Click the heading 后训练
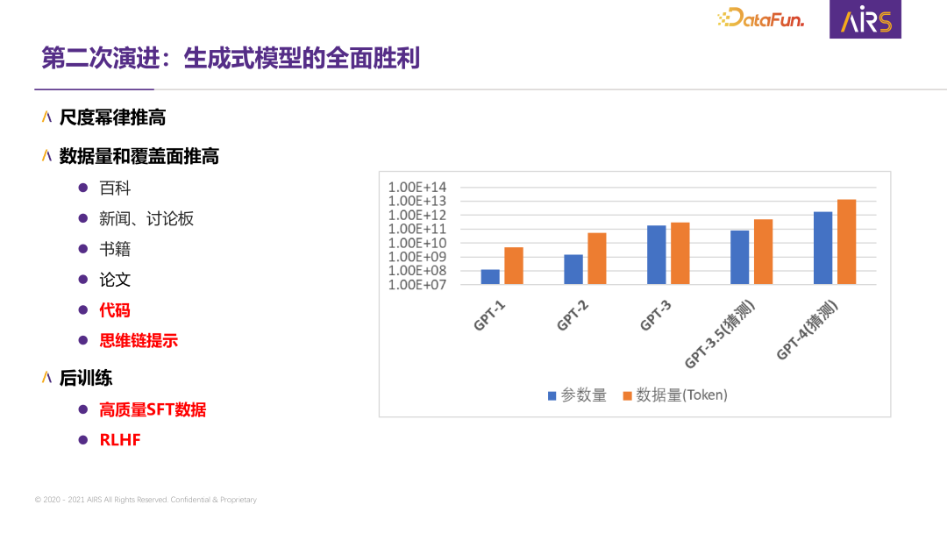The height and width of the screenshot is (533, 947). [86, 378]
